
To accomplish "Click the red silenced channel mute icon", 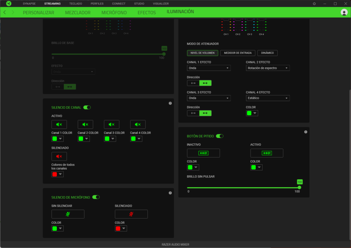I will tap(59, 156).
